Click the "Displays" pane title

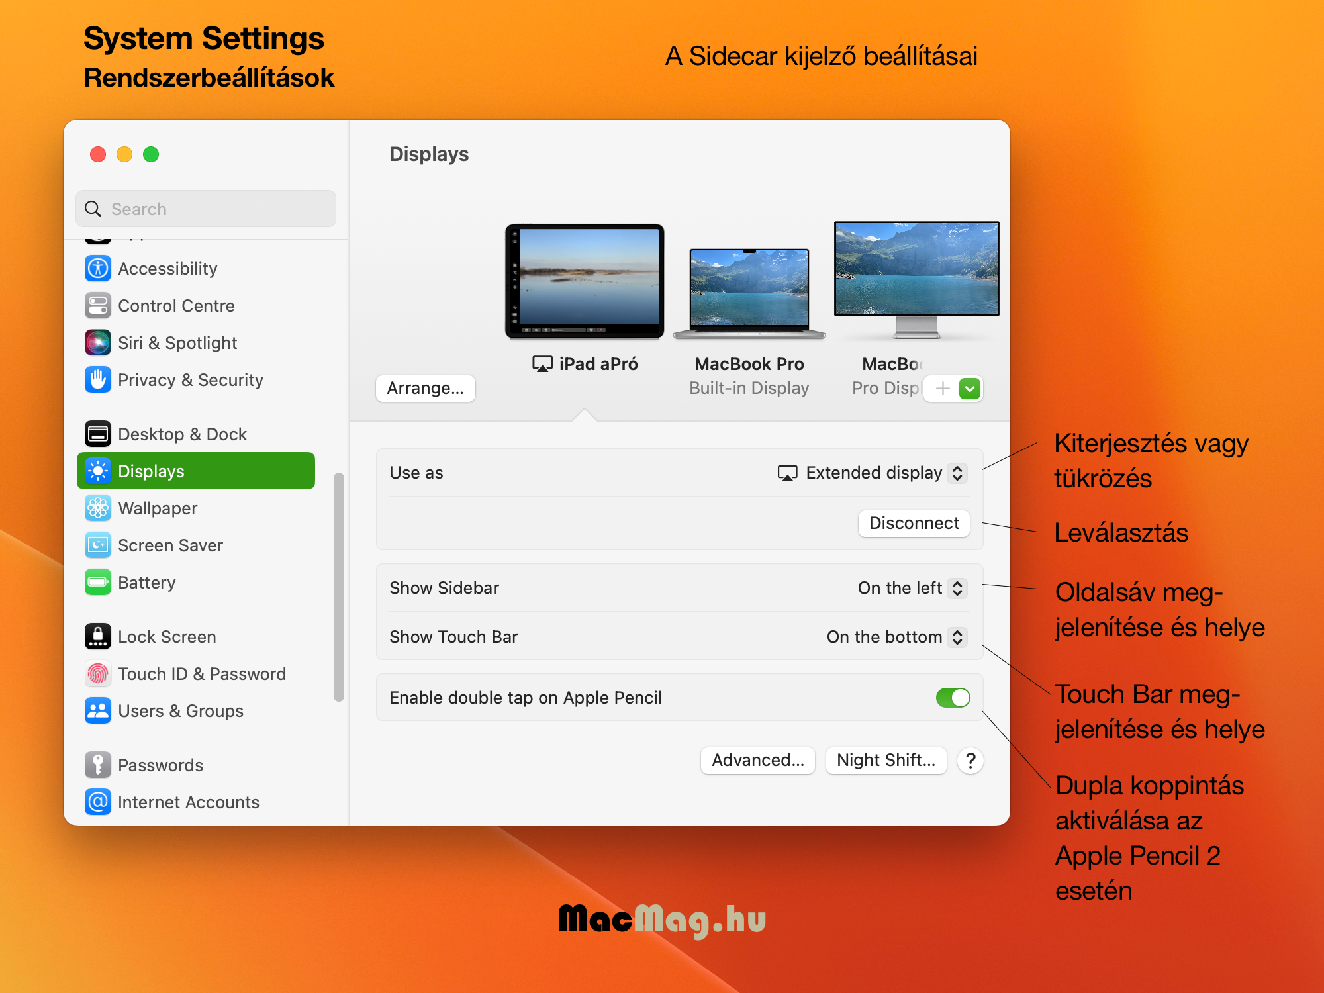[429, 154]
